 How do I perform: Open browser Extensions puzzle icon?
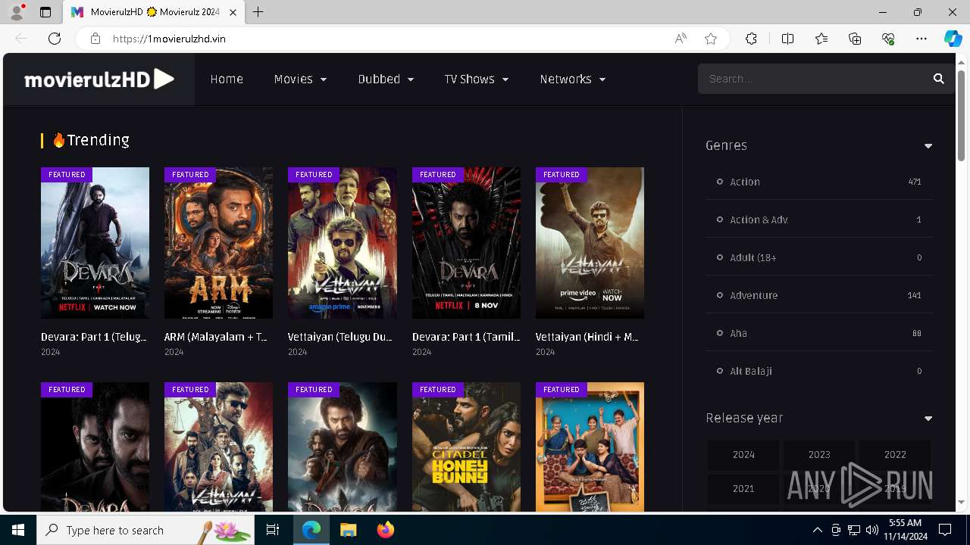click(x=751, y=39)
